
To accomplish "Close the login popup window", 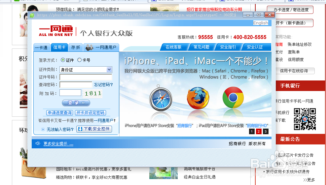I will click(270, 15).
